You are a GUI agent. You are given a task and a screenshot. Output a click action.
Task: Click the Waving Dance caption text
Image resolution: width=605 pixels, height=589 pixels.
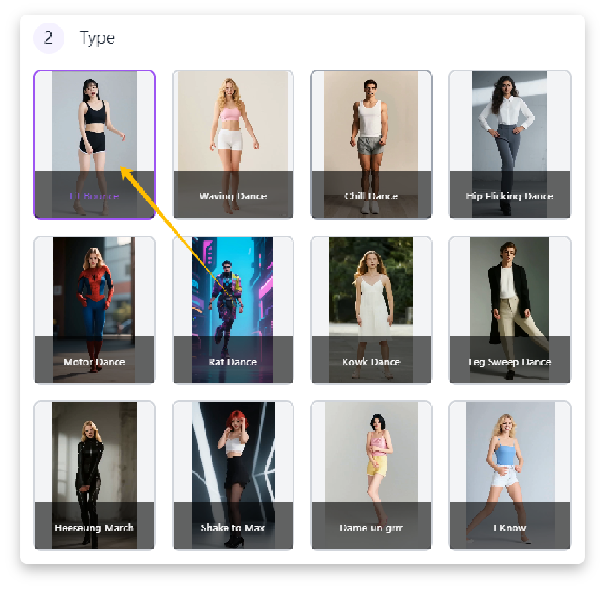pos(232,196)
